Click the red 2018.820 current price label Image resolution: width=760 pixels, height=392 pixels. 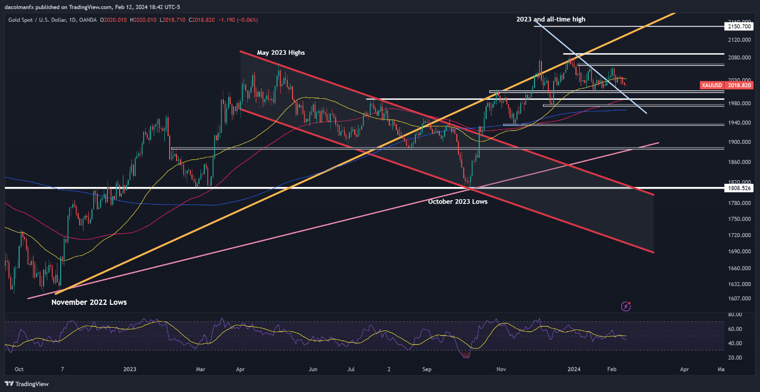(x=739, y=85)
